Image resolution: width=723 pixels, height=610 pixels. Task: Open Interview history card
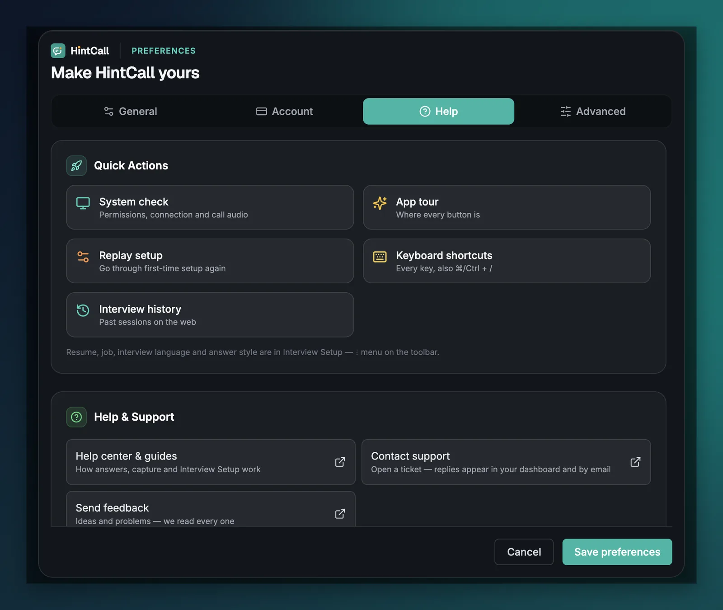pos(210,315)
